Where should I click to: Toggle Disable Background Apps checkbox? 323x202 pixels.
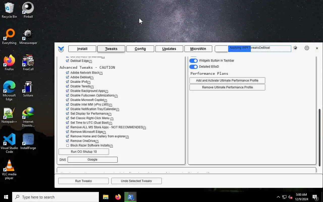coord(67,91)
